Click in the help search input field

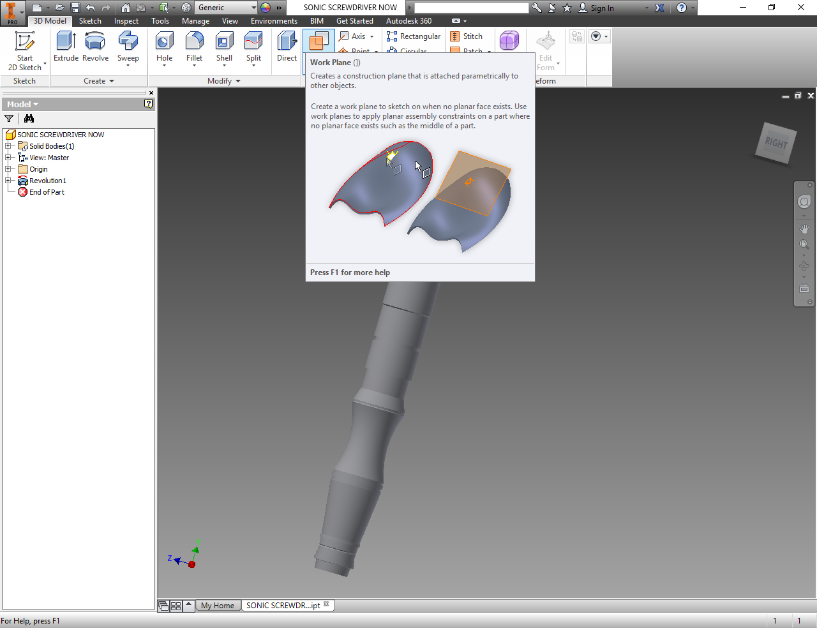(472, 8)
